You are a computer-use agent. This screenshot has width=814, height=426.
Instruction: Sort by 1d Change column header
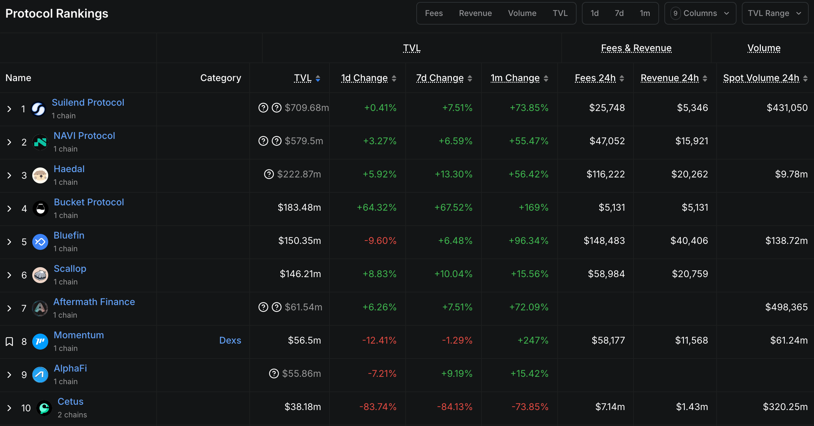[x=364, y=78]
